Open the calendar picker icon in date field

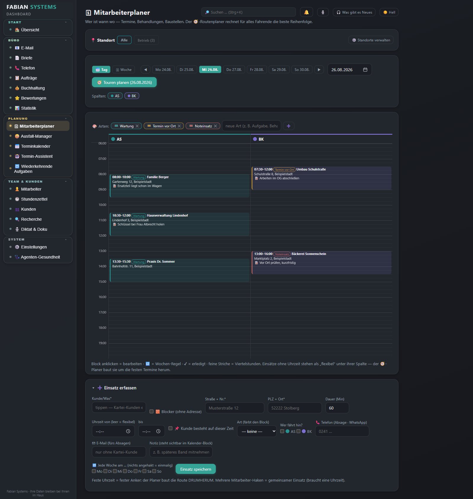pos(365,70)
